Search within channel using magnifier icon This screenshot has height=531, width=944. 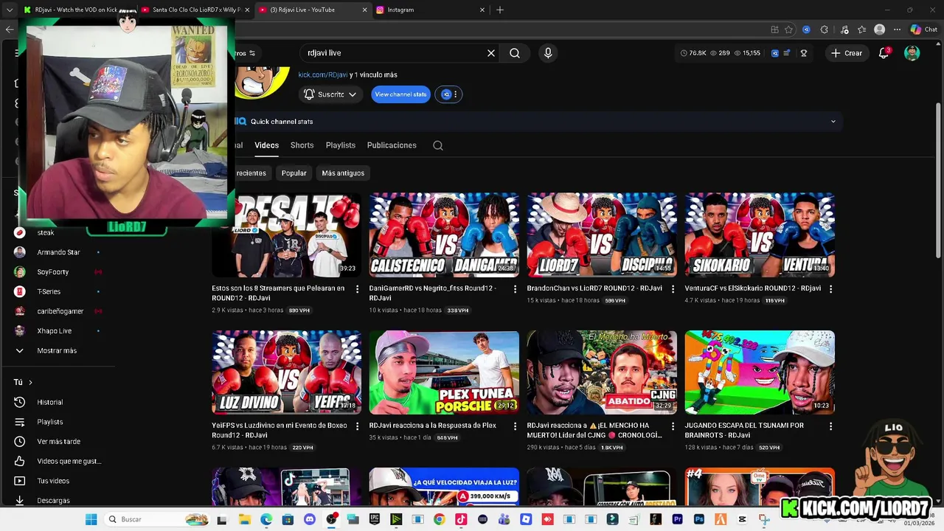[x=438, y=145]
